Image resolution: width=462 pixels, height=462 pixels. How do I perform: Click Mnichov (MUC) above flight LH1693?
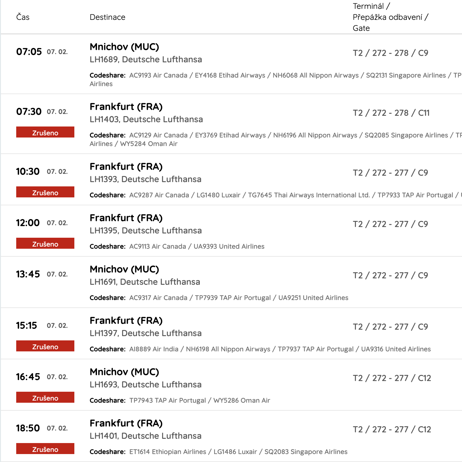point(124,372)
